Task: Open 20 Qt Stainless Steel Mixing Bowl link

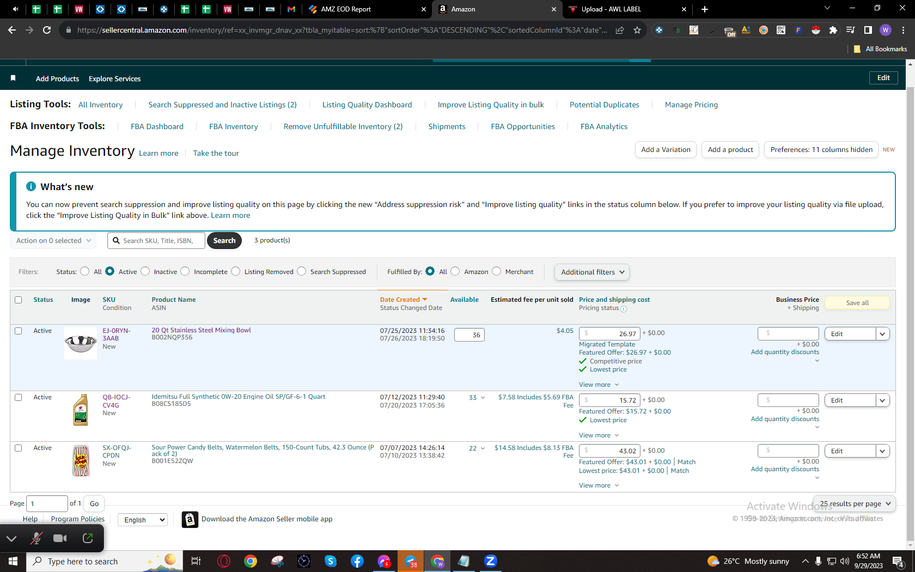Action: click(x=201, y=330)
